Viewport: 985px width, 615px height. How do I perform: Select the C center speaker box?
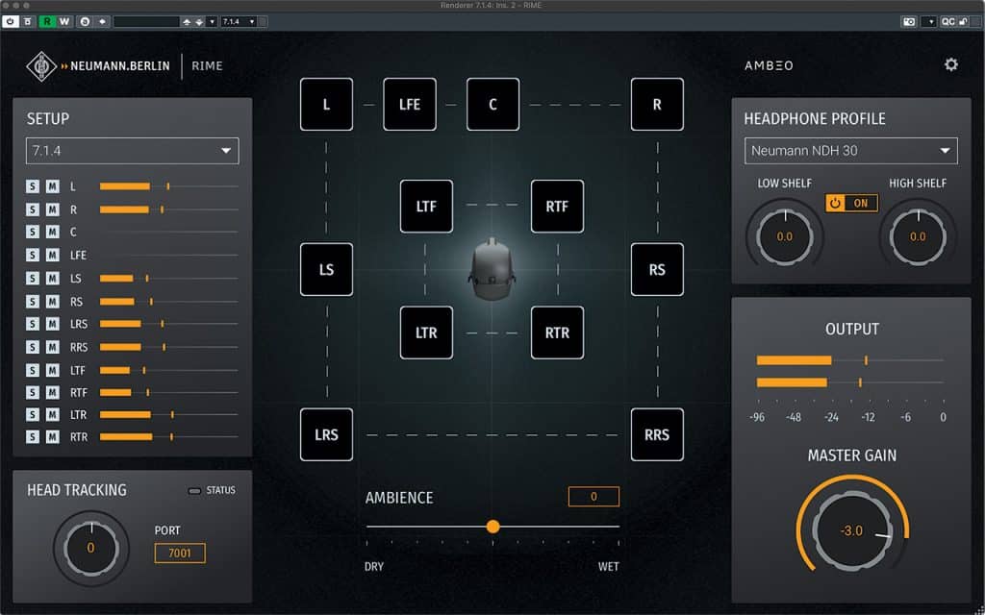coord(493,104)
